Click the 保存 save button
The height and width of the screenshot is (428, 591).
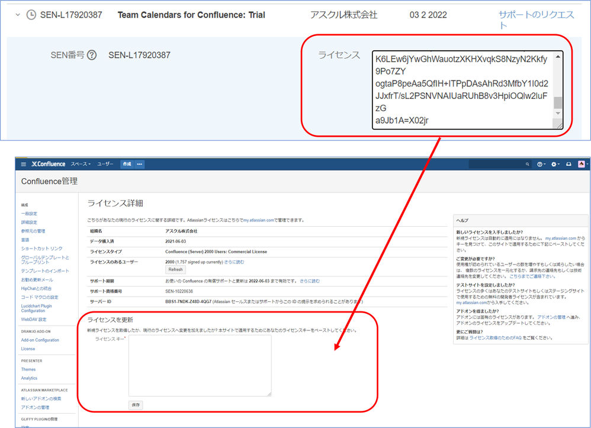tap(136, 405)
